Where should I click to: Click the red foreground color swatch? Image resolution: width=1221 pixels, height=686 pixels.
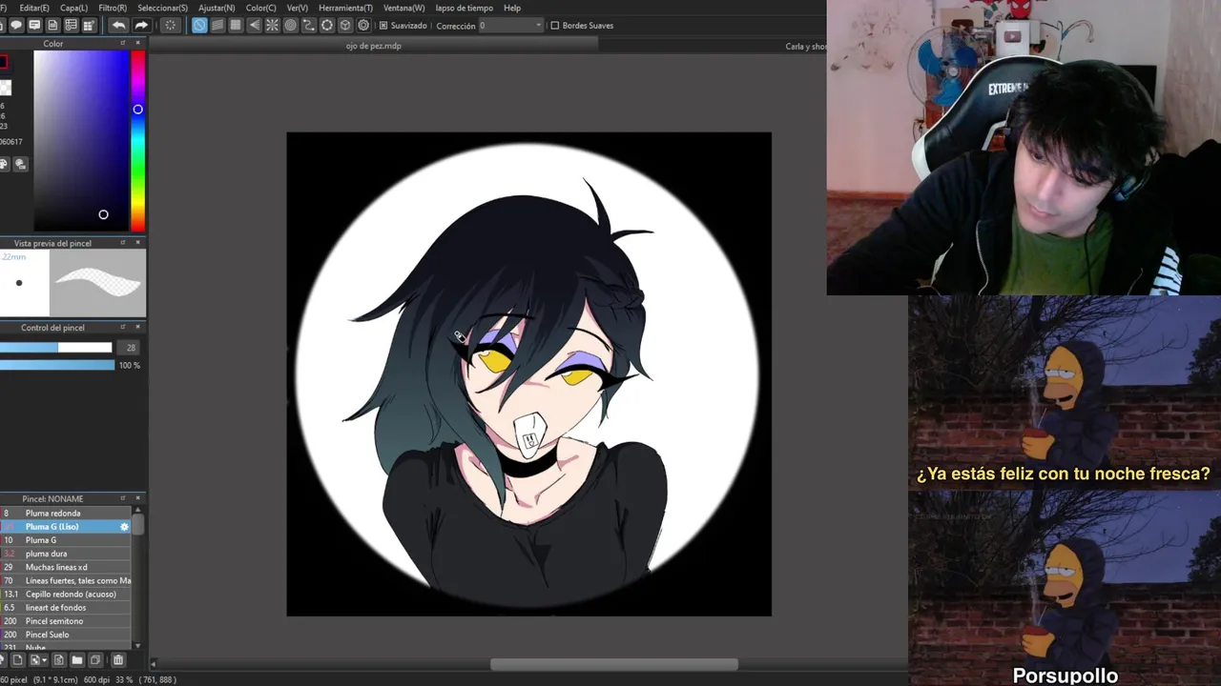coord(4,63)
